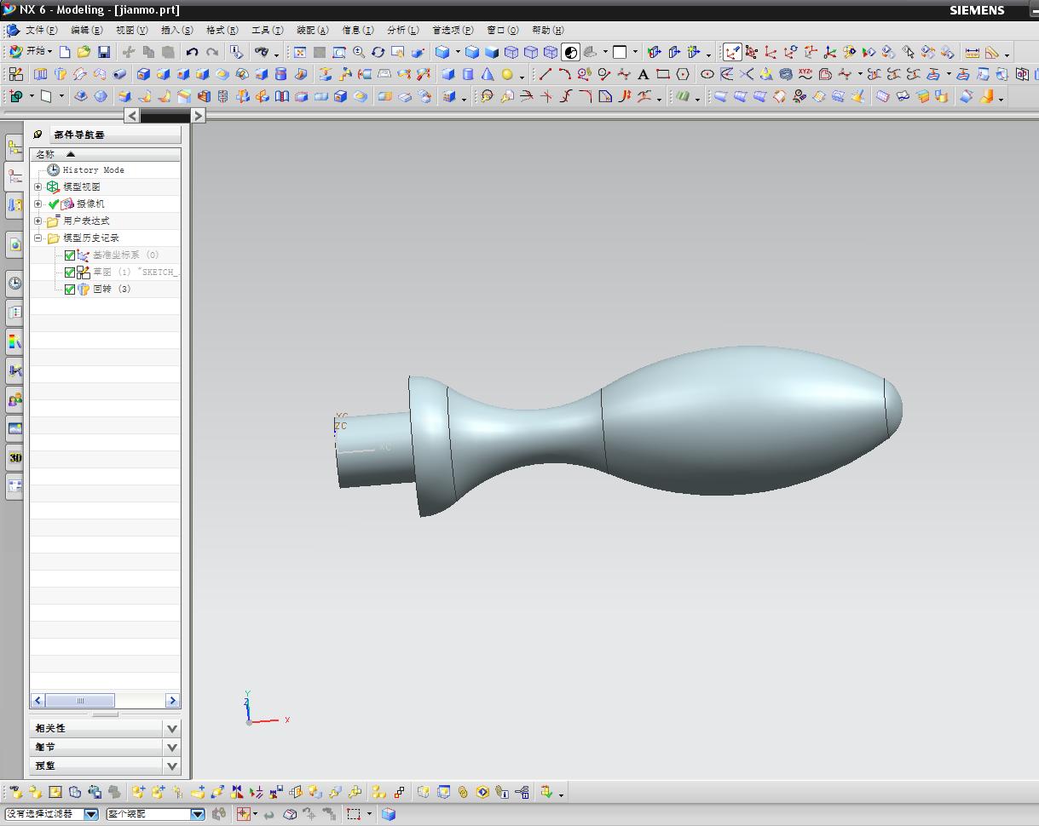
Task: Click the Polygon hexagon tool
Action: 683,74
